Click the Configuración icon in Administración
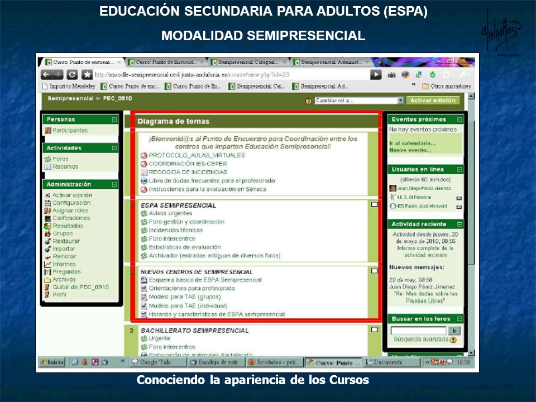 47,203
